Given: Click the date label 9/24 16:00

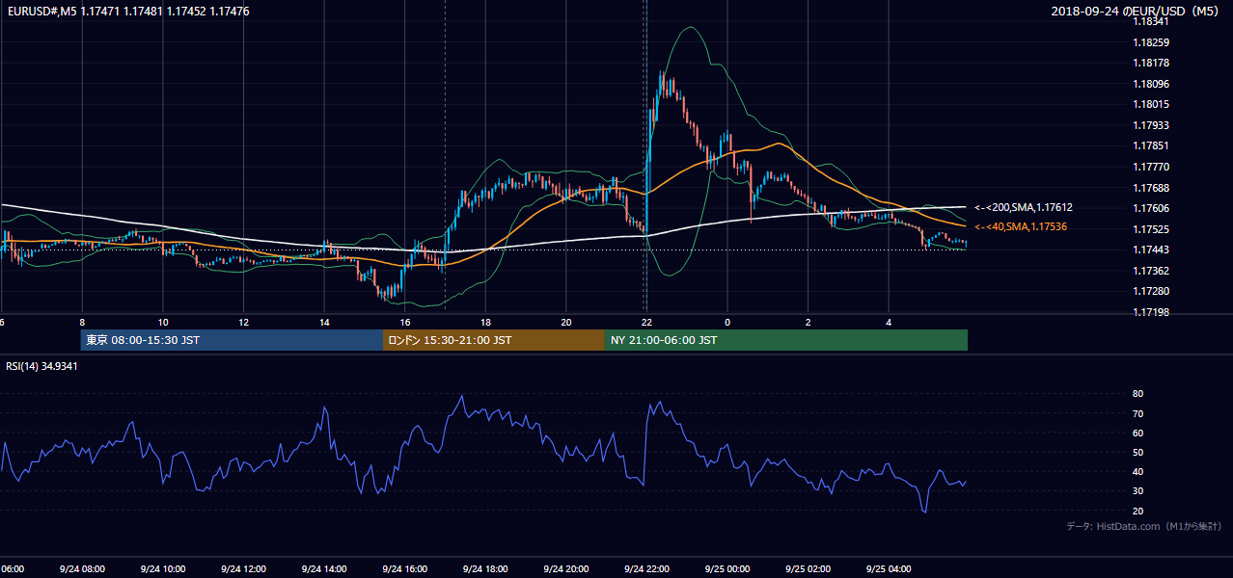Looking at the screenshot, I should coord(405,569).
